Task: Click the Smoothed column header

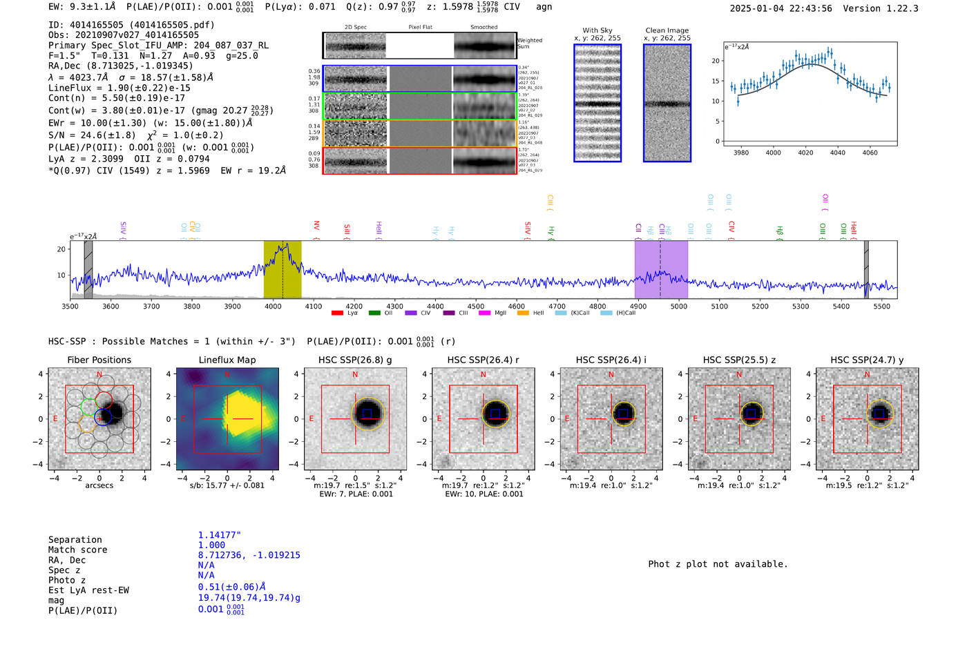Action: 483,28
